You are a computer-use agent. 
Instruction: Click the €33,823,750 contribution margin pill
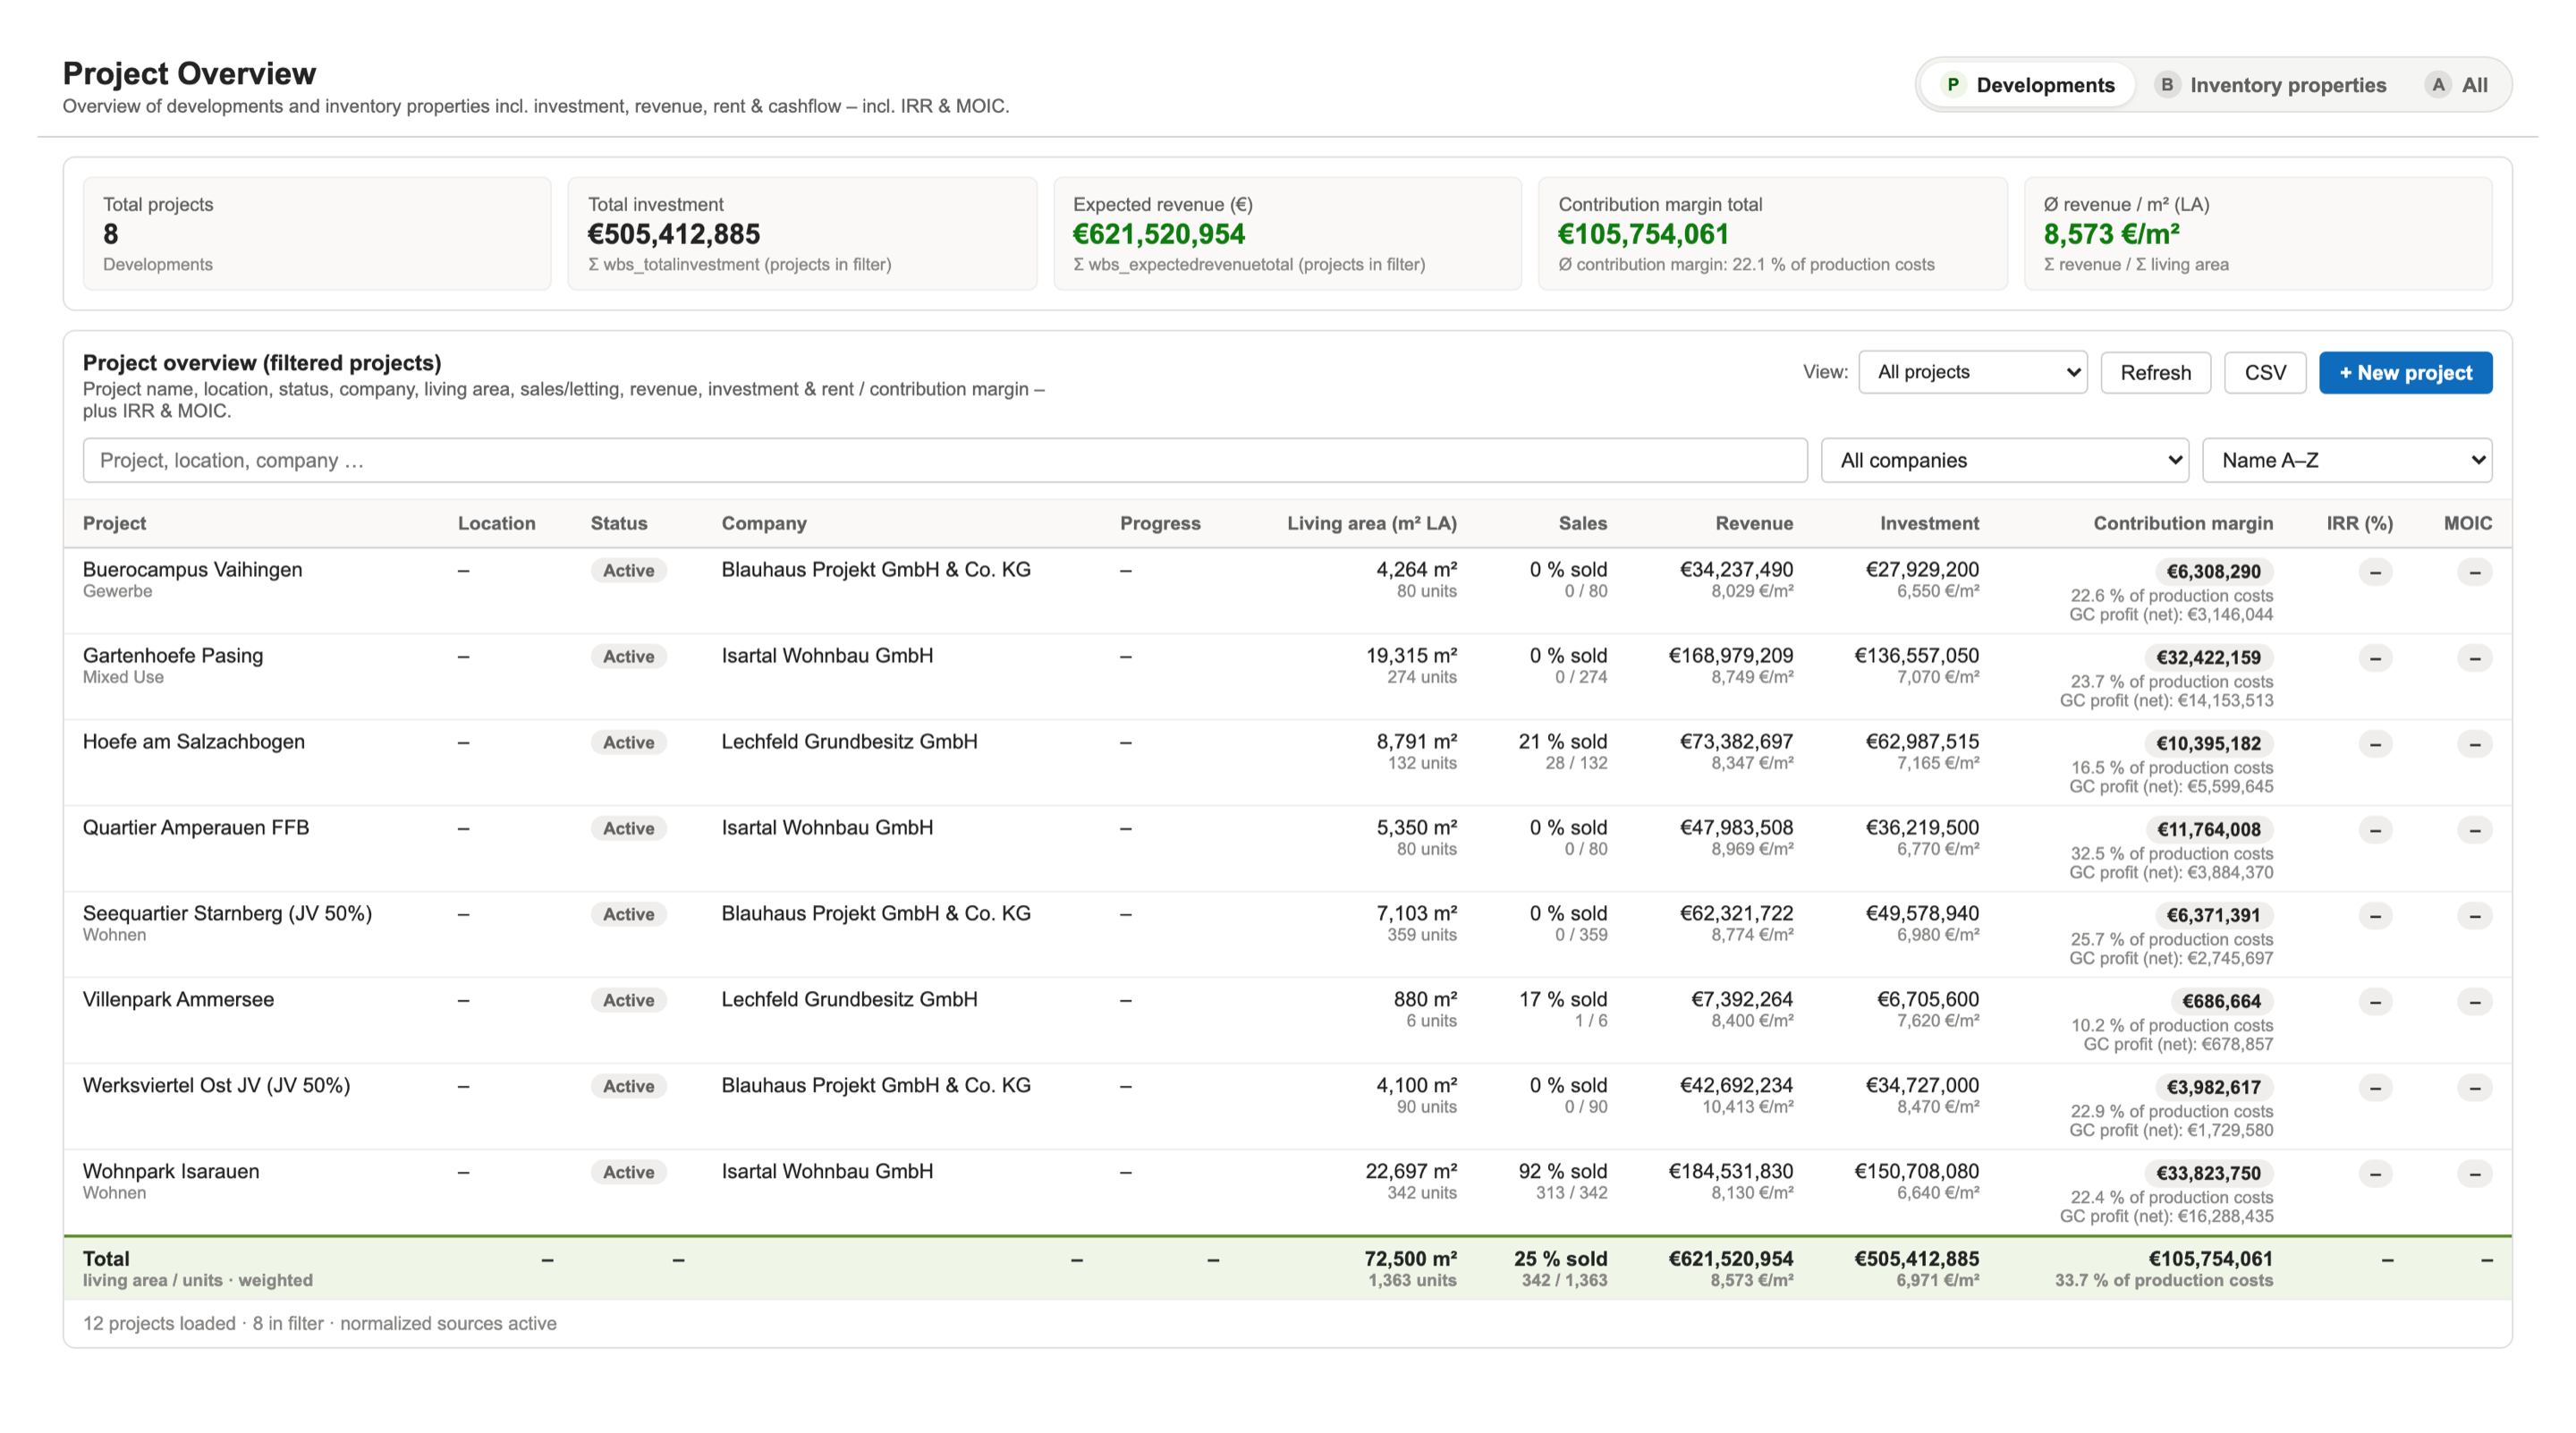click(2208, 1174)
